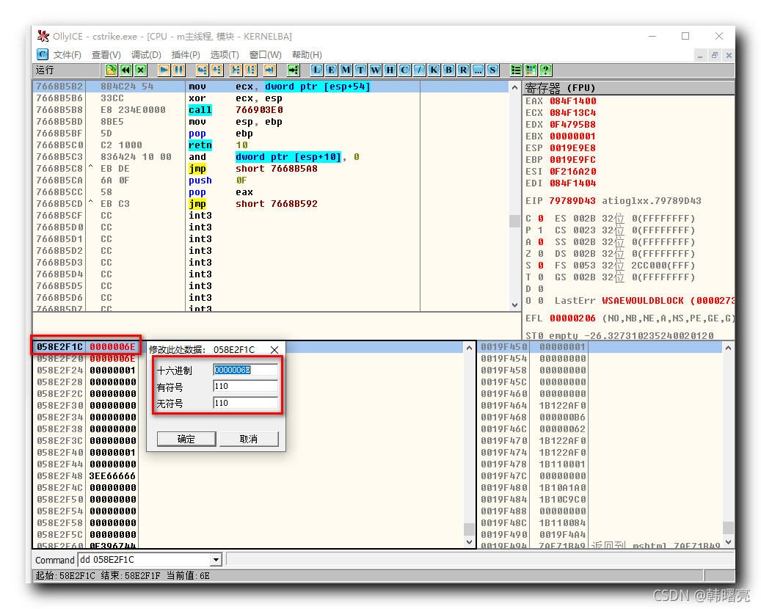761x609 pixels.
Task: Click the Restart program rewind icon
Action: coord(125,70)
